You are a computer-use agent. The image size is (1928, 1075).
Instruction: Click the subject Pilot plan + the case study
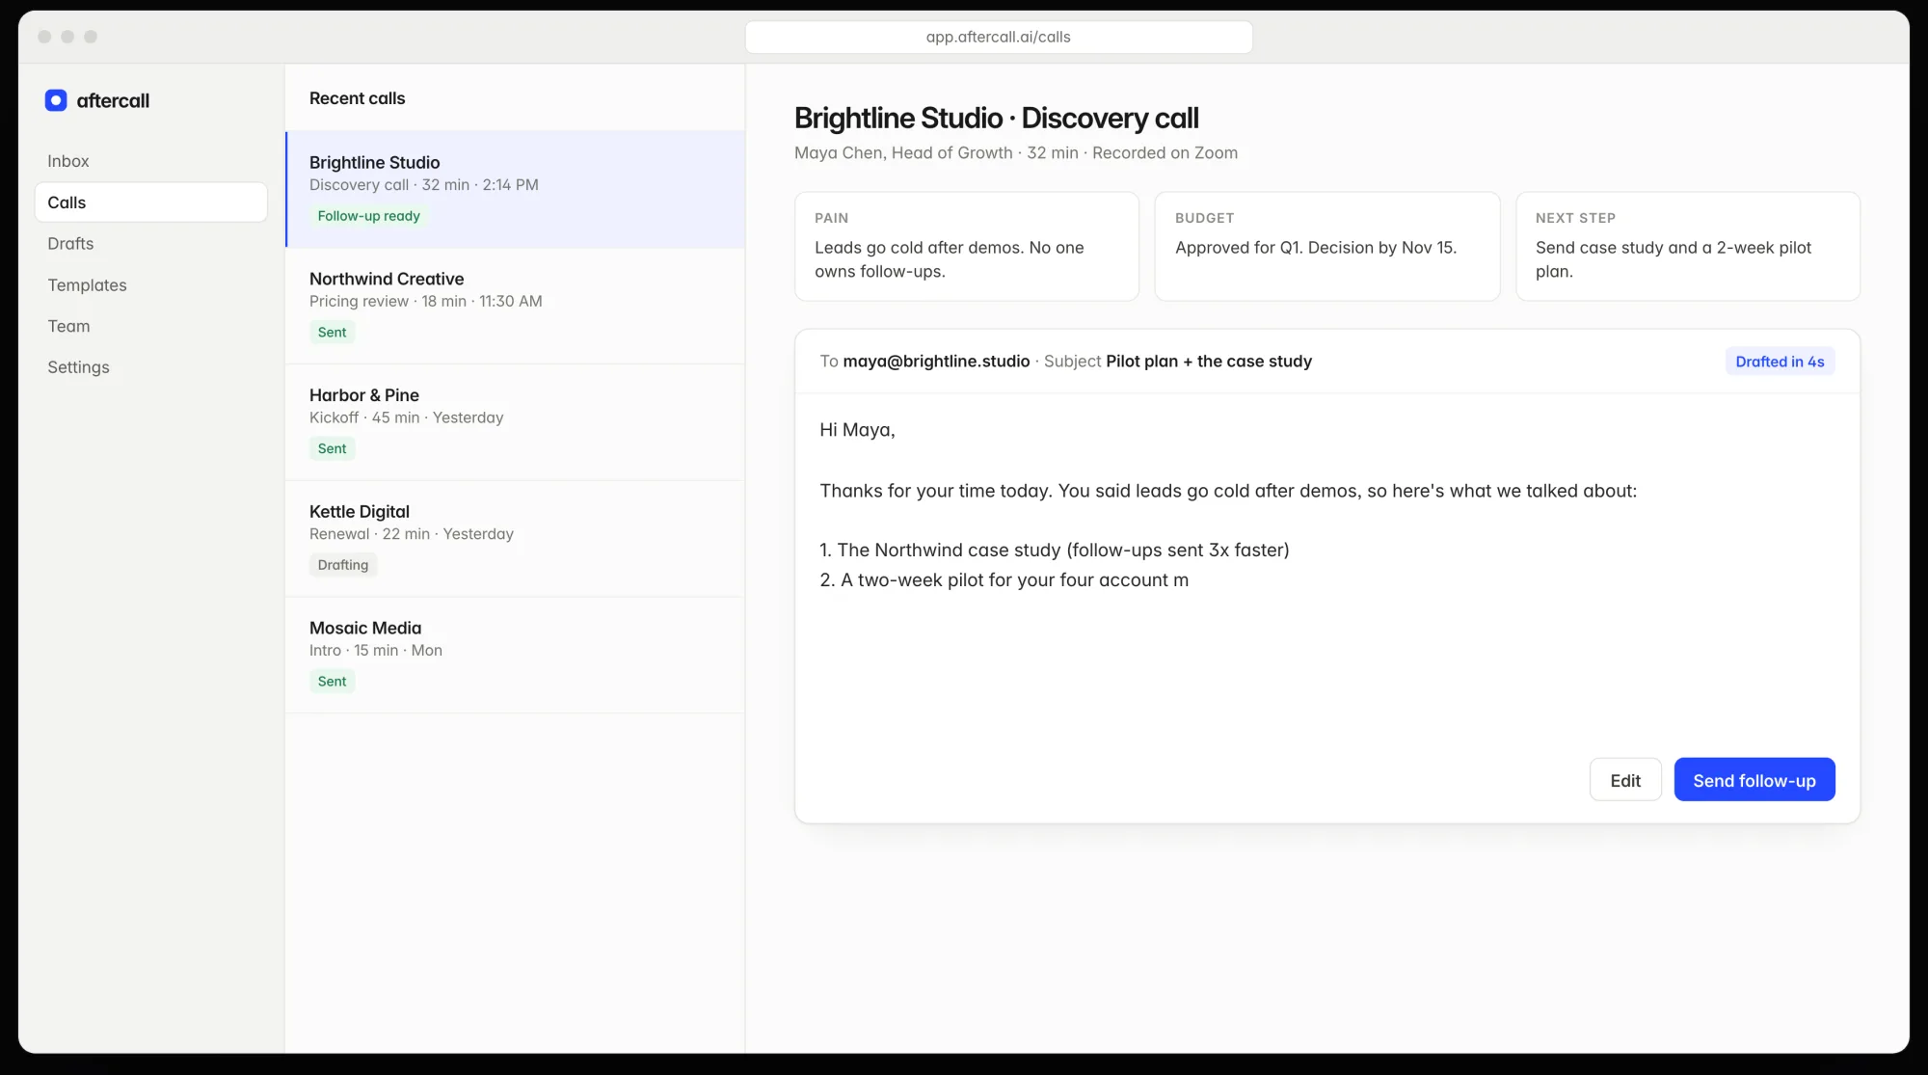click(x=1209, y=362)
